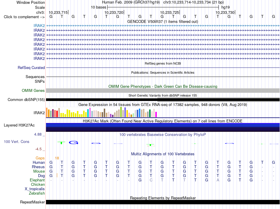Select the light-blue highlighted IRAK2 transcript label
Image resolution: width=280 pixels, height=209 pixels.
[x=39, y=26]
